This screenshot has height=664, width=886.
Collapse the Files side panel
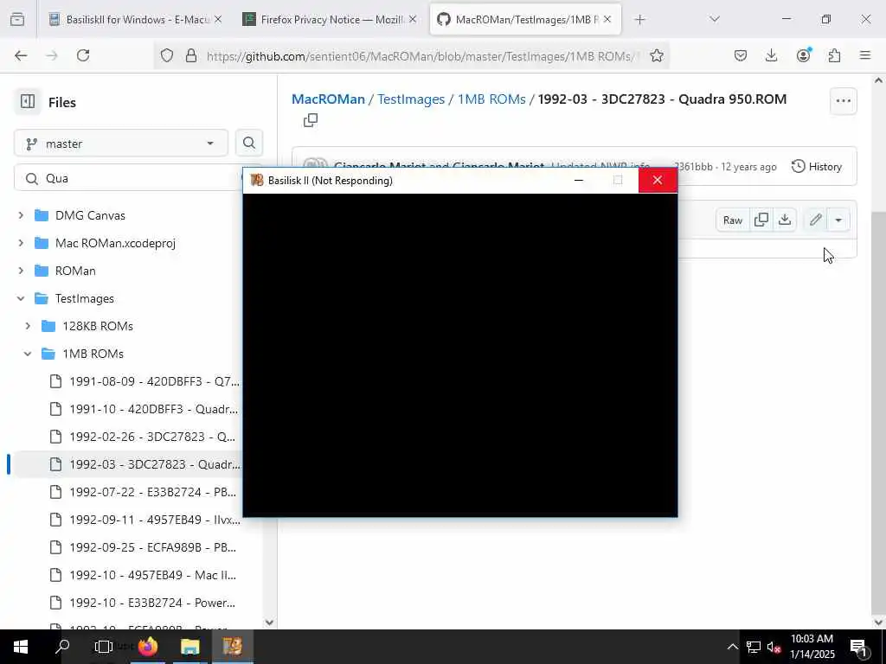point(27,102)
